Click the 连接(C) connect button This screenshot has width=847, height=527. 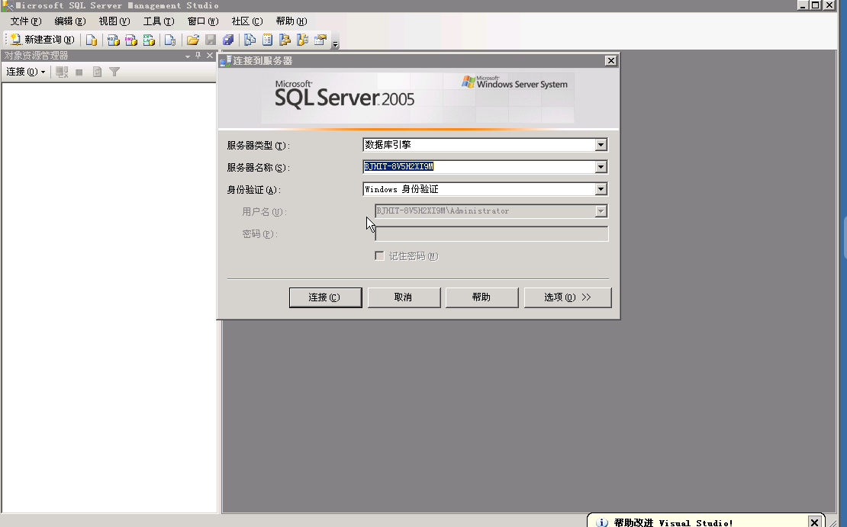click(x=325, y=297)
